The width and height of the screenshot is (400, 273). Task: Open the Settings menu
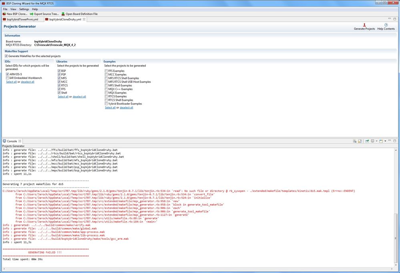click(24, 9)
